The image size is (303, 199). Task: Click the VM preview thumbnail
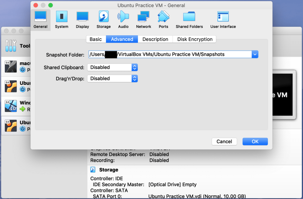click(x=282, y=95)
